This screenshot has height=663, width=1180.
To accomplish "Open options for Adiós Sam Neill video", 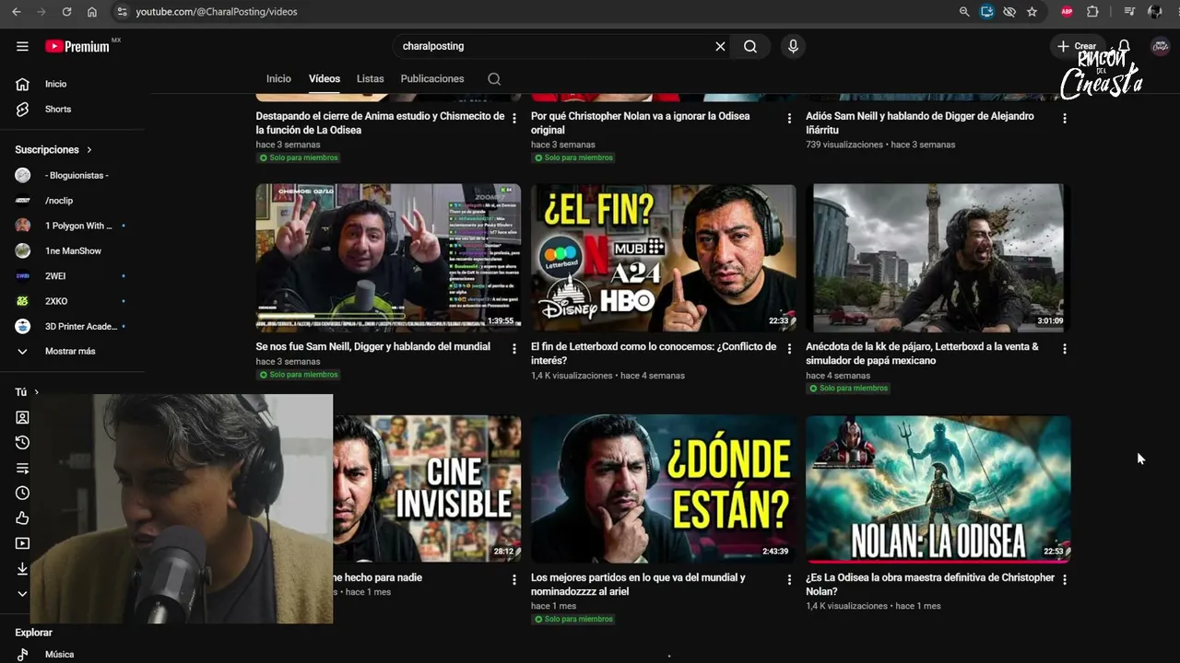I will (1065, 118).
